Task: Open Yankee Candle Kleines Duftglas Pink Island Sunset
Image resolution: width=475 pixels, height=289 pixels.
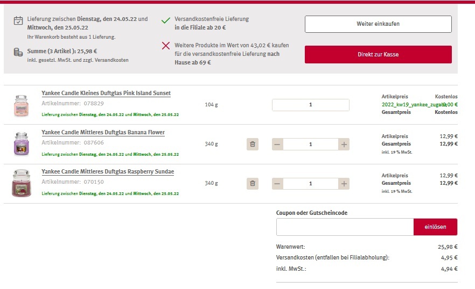Action: 106,93
